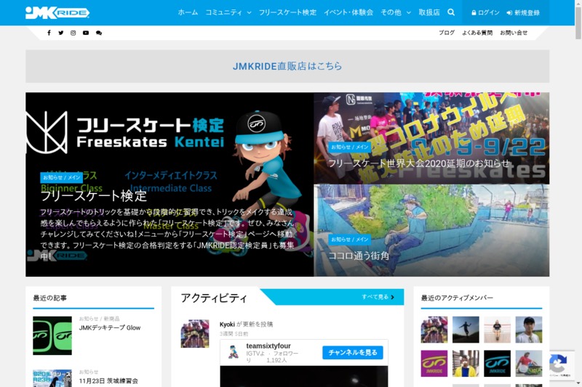Select ホーム in the navigation menu
Image resolution: width=582 pixels, height=387 pixels.
tap(188, 12)
